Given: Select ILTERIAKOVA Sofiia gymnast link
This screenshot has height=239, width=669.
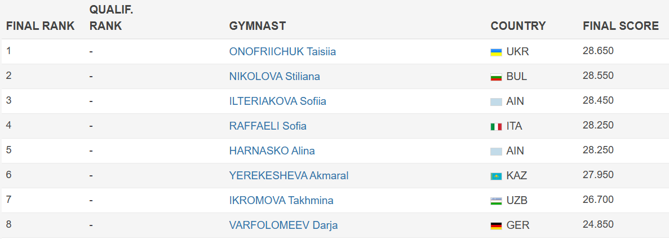Looking at the screenshot, I should coord(277,101).
